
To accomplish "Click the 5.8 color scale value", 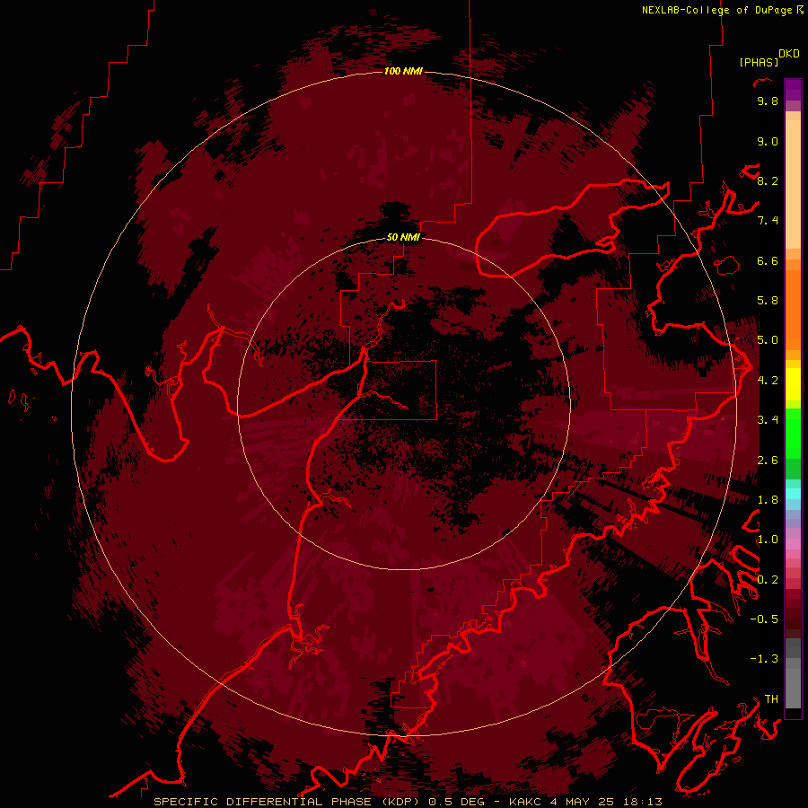I will click(768, 301).
